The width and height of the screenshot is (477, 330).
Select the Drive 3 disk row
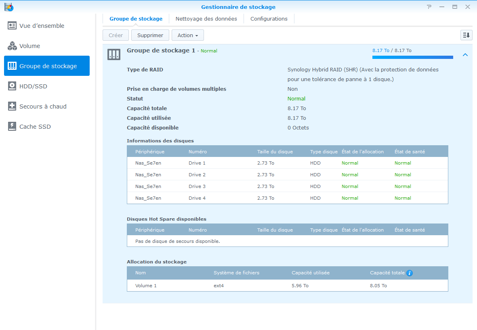(287, 186)
